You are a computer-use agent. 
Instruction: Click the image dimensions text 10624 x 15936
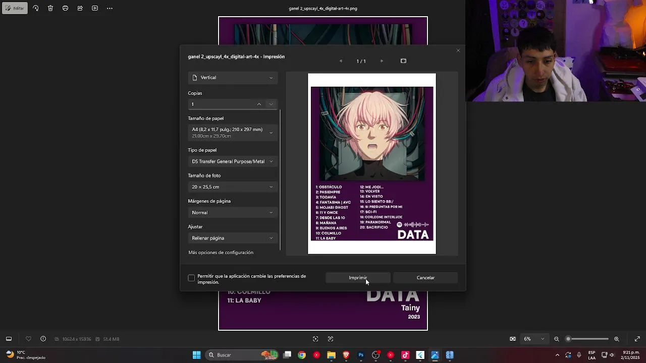click(x=77, y=339)
